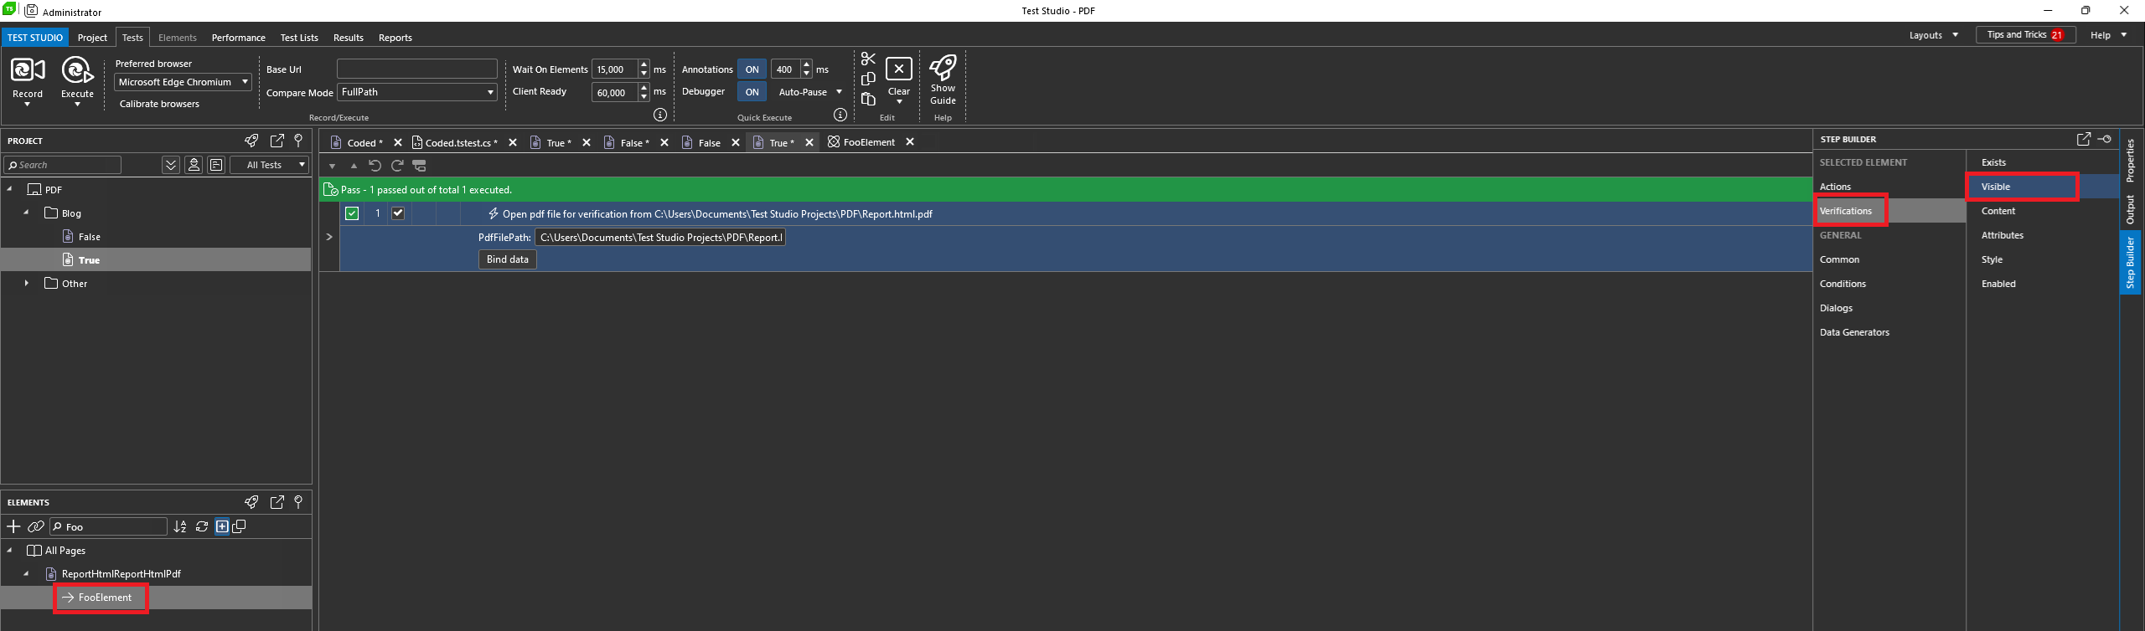Click the Redo icon in test toolbar

[x=397, y=166]
